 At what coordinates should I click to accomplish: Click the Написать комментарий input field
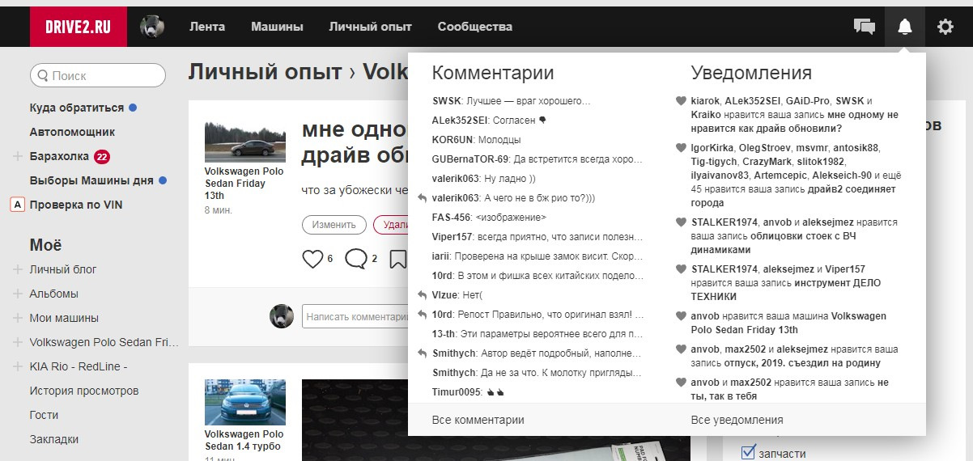[x=356, y=316]
